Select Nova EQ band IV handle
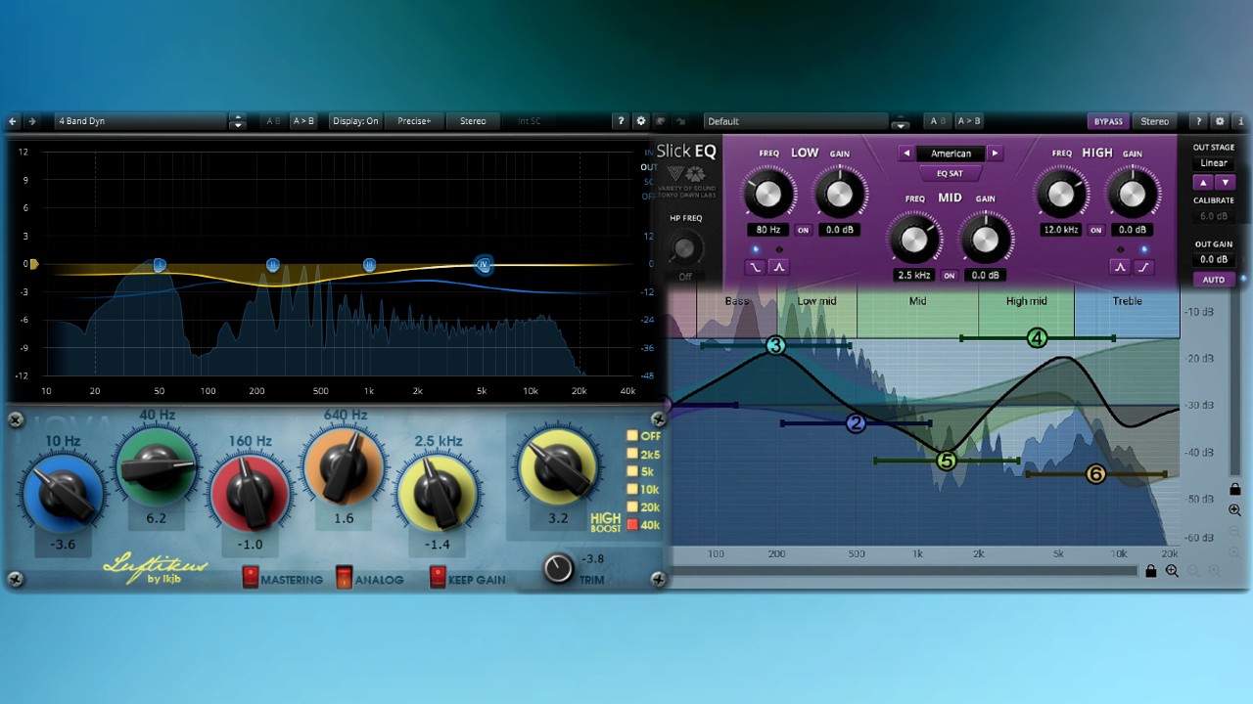The height and width of the screenshot is (704, 1253). click(483, 264)
